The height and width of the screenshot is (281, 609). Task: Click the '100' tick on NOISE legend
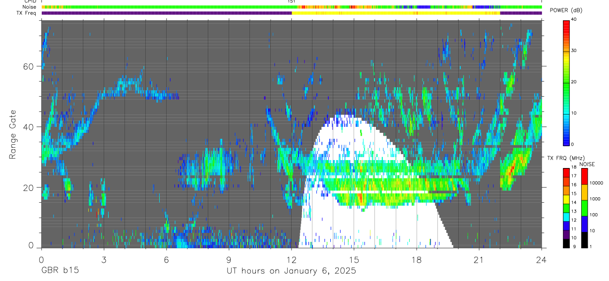click(x=593, y=215)
